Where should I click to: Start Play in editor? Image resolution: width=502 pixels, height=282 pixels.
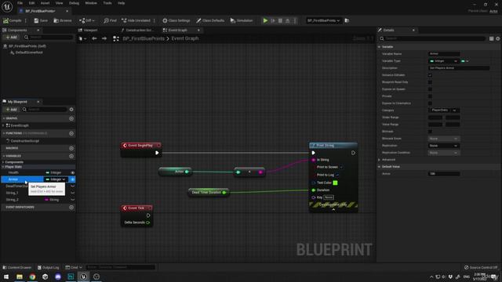pyautogui.click(x=265, y=20)
